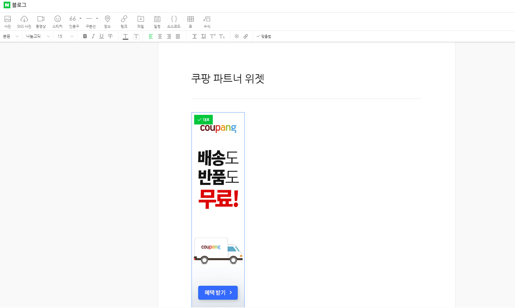Insert source code with 소스코드
The width and height of the screenshot is (515, 308).
[x=174, y=22]
